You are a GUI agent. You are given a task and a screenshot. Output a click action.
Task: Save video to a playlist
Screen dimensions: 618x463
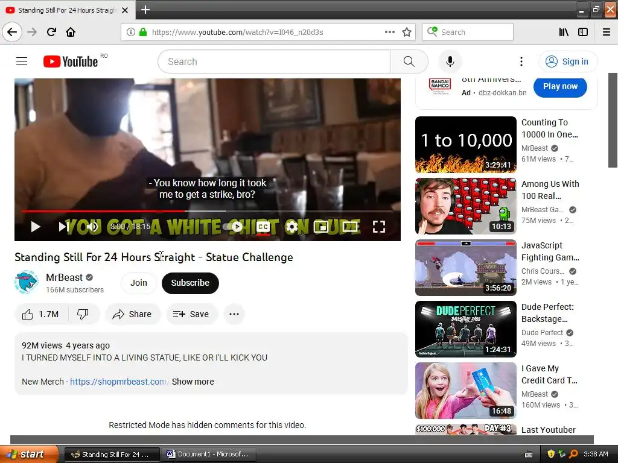[191, 314]
